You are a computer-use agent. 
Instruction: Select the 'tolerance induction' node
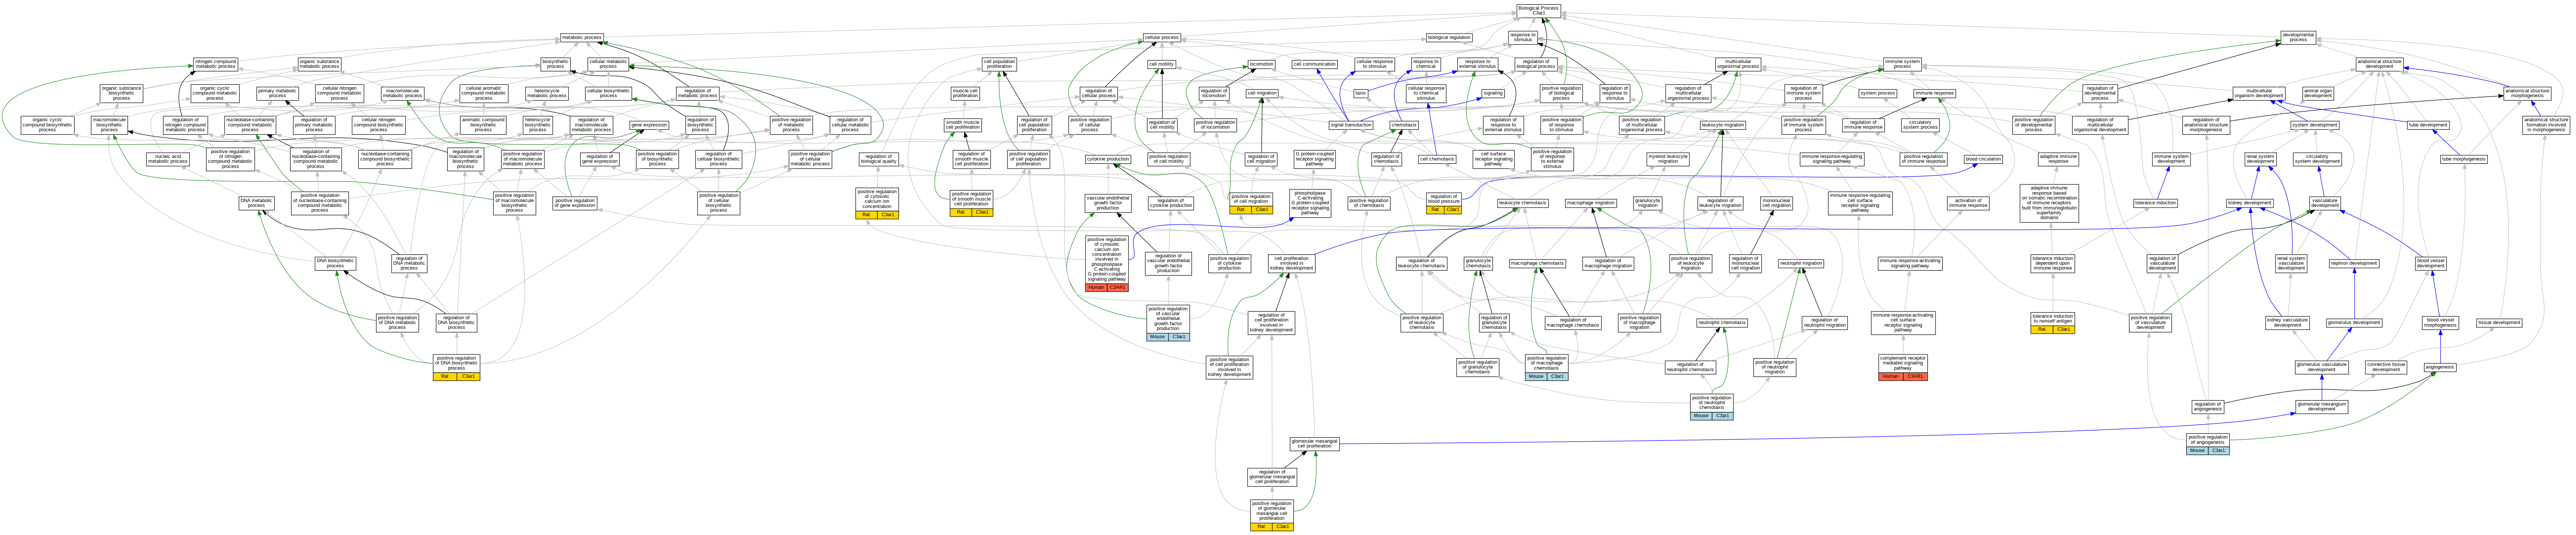click(x=2155, y=203)
